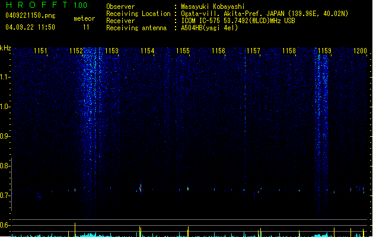
Task: Click the 0.6 kHz axis label
Action: point(5,225)
